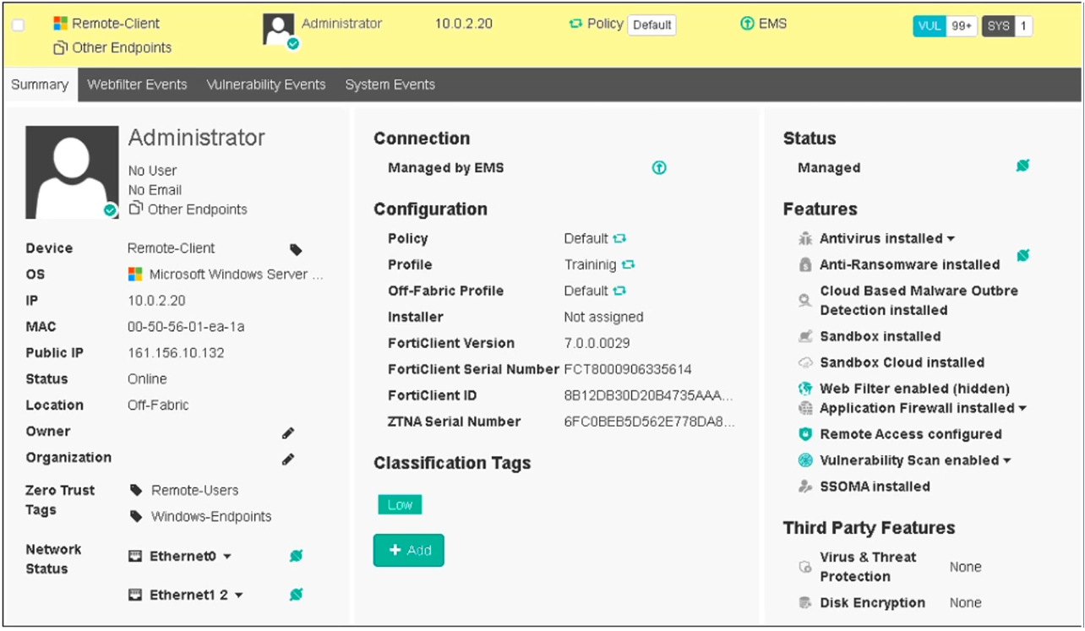Open the Vulnerability Scan enabled dropdown
Viewport: 1085px width, 631px height.
click(1007, 461)
